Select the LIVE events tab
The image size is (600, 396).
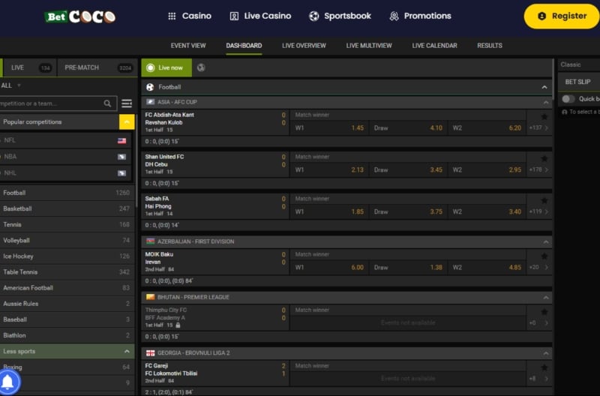pos(29,67)
